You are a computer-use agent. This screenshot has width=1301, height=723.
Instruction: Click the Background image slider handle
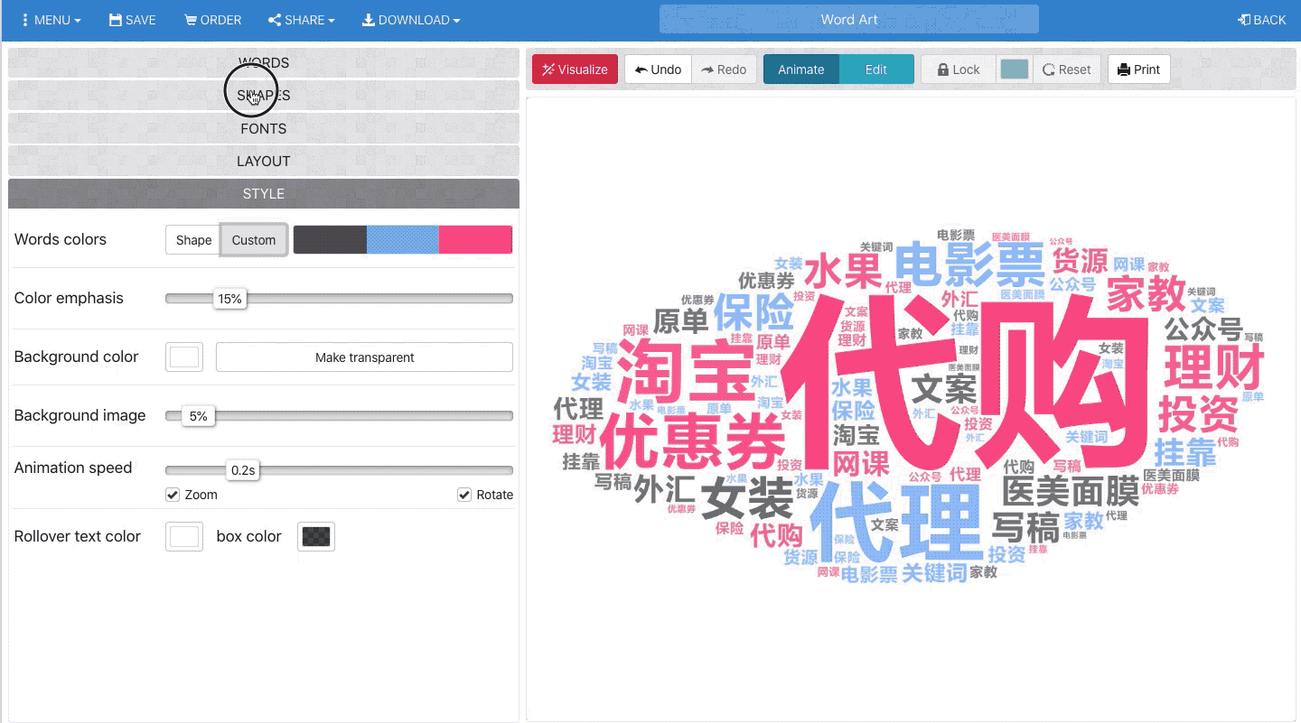click(198, 416)
